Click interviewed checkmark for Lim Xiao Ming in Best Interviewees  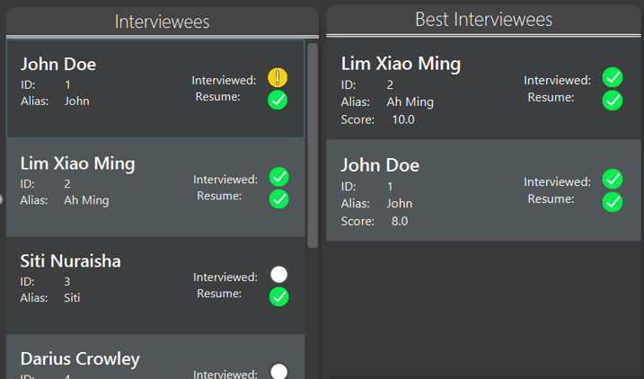tap(613, 77)
